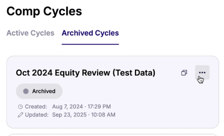The image size is (224, 136).
Task: Click the 17:29 PM created time
Action: click(99, 107)
